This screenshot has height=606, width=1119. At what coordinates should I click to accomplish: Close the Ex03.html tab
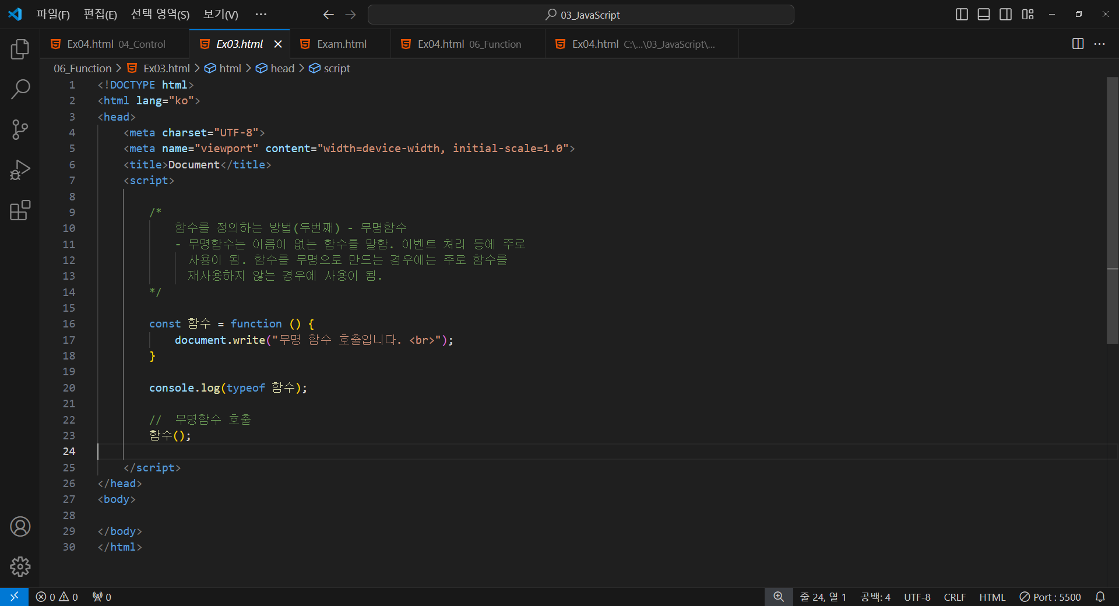pos(278,44)
